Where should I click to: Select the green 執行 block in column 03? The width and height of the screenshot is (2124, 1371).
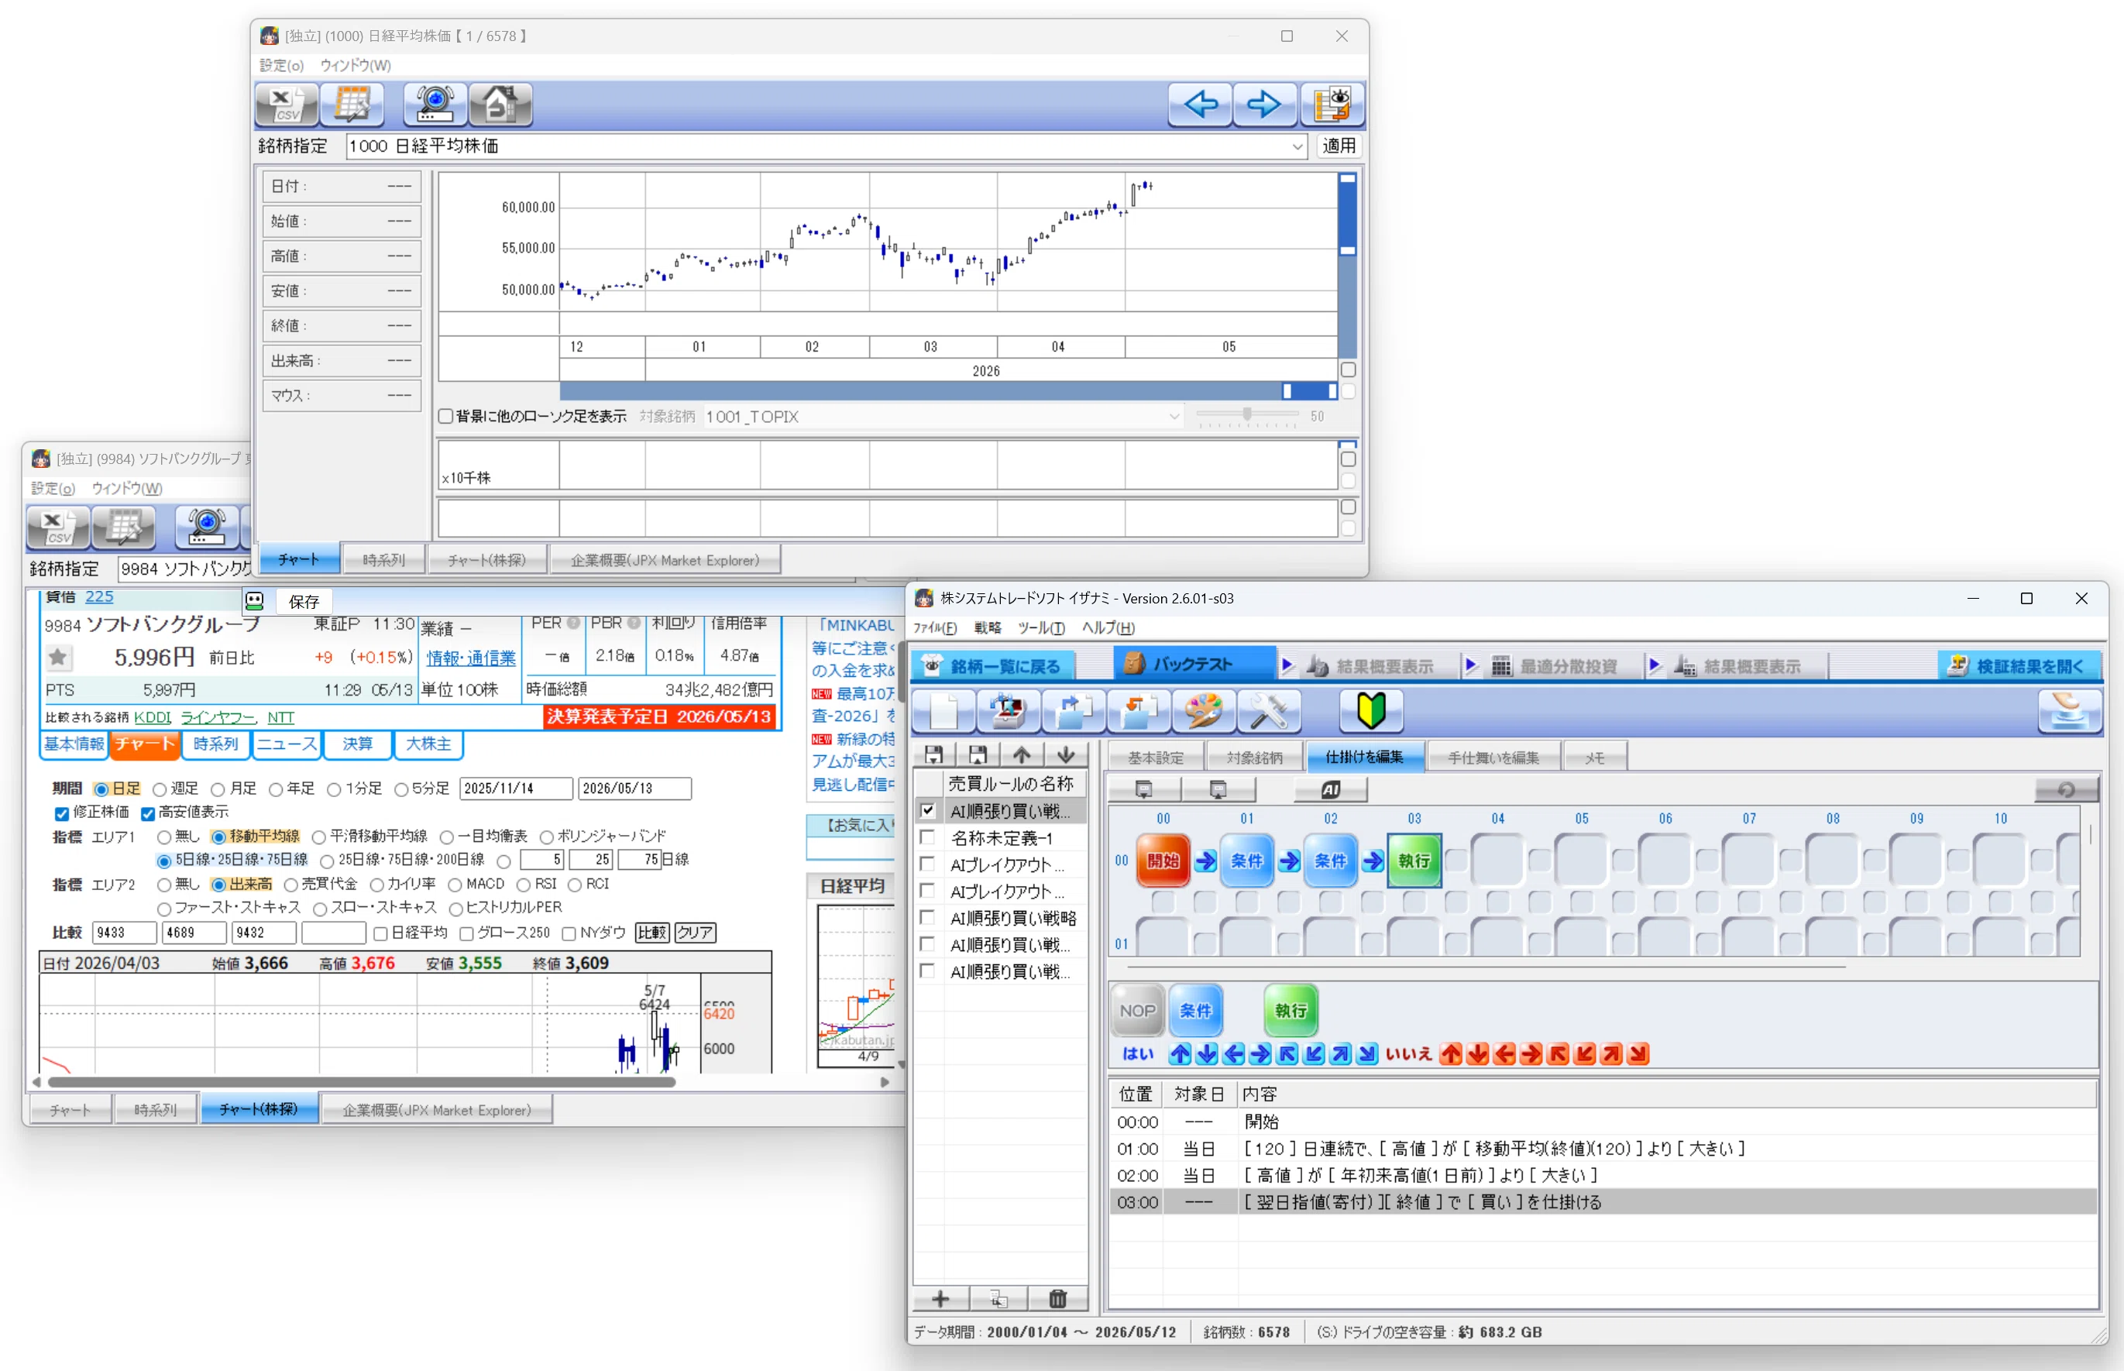tap(1414, 861)
